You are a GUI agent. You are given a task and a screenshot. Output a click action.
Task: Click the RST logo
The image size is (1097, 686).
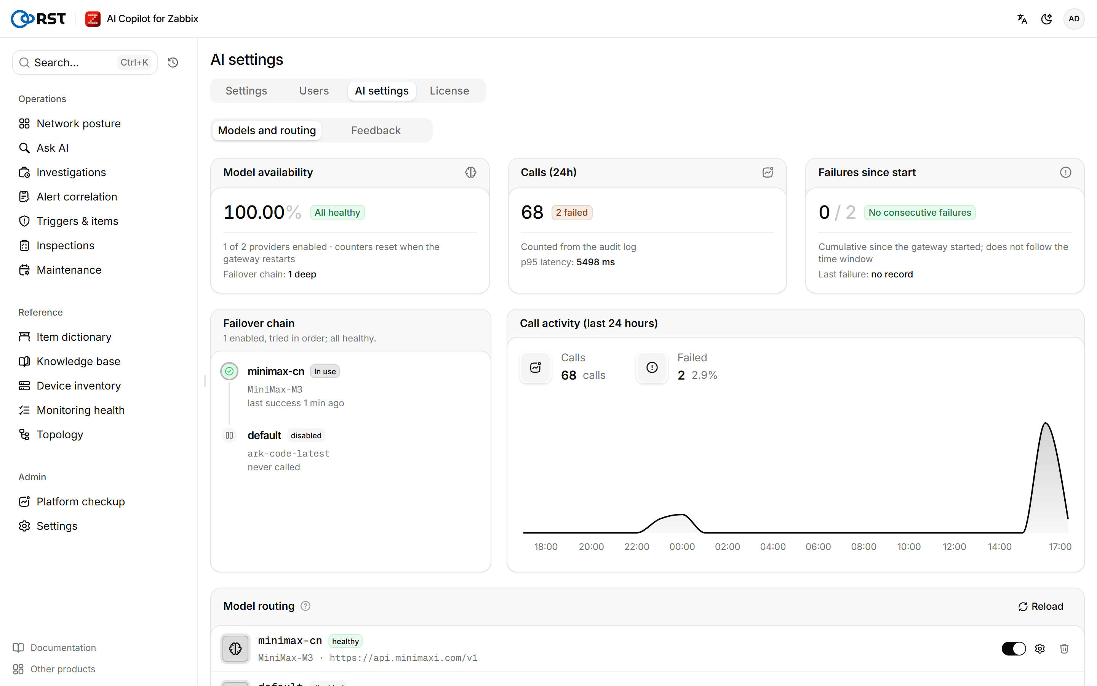[x=38, y=19]
